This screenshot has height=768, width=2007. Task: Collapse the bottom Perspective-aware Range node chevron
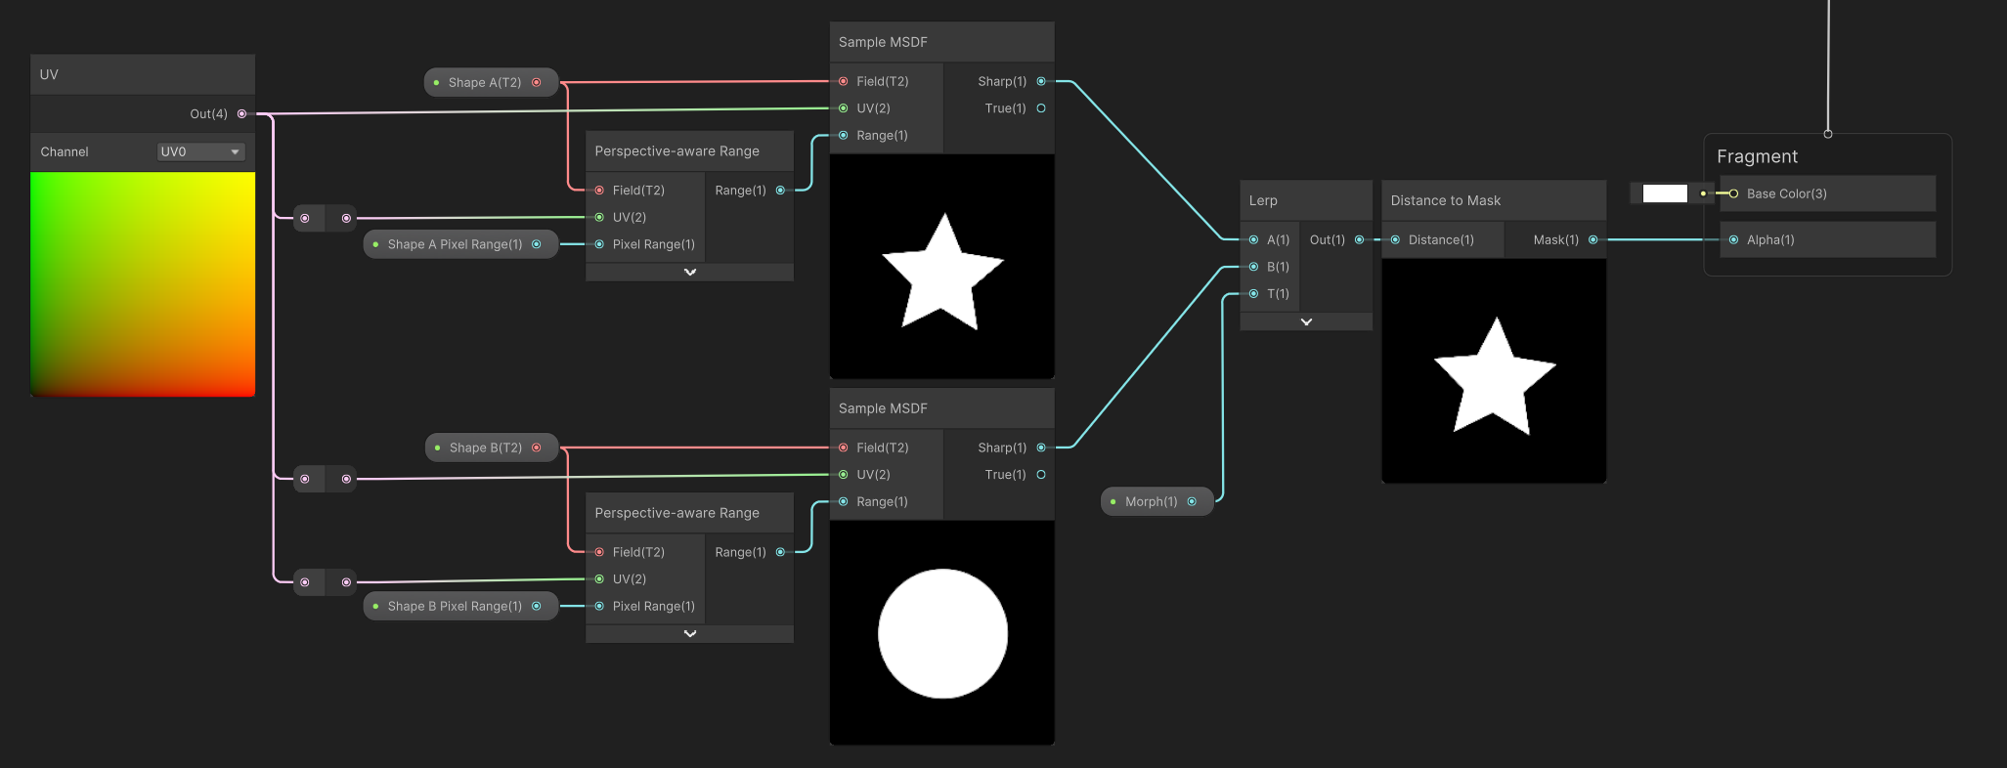coord(690,634)
